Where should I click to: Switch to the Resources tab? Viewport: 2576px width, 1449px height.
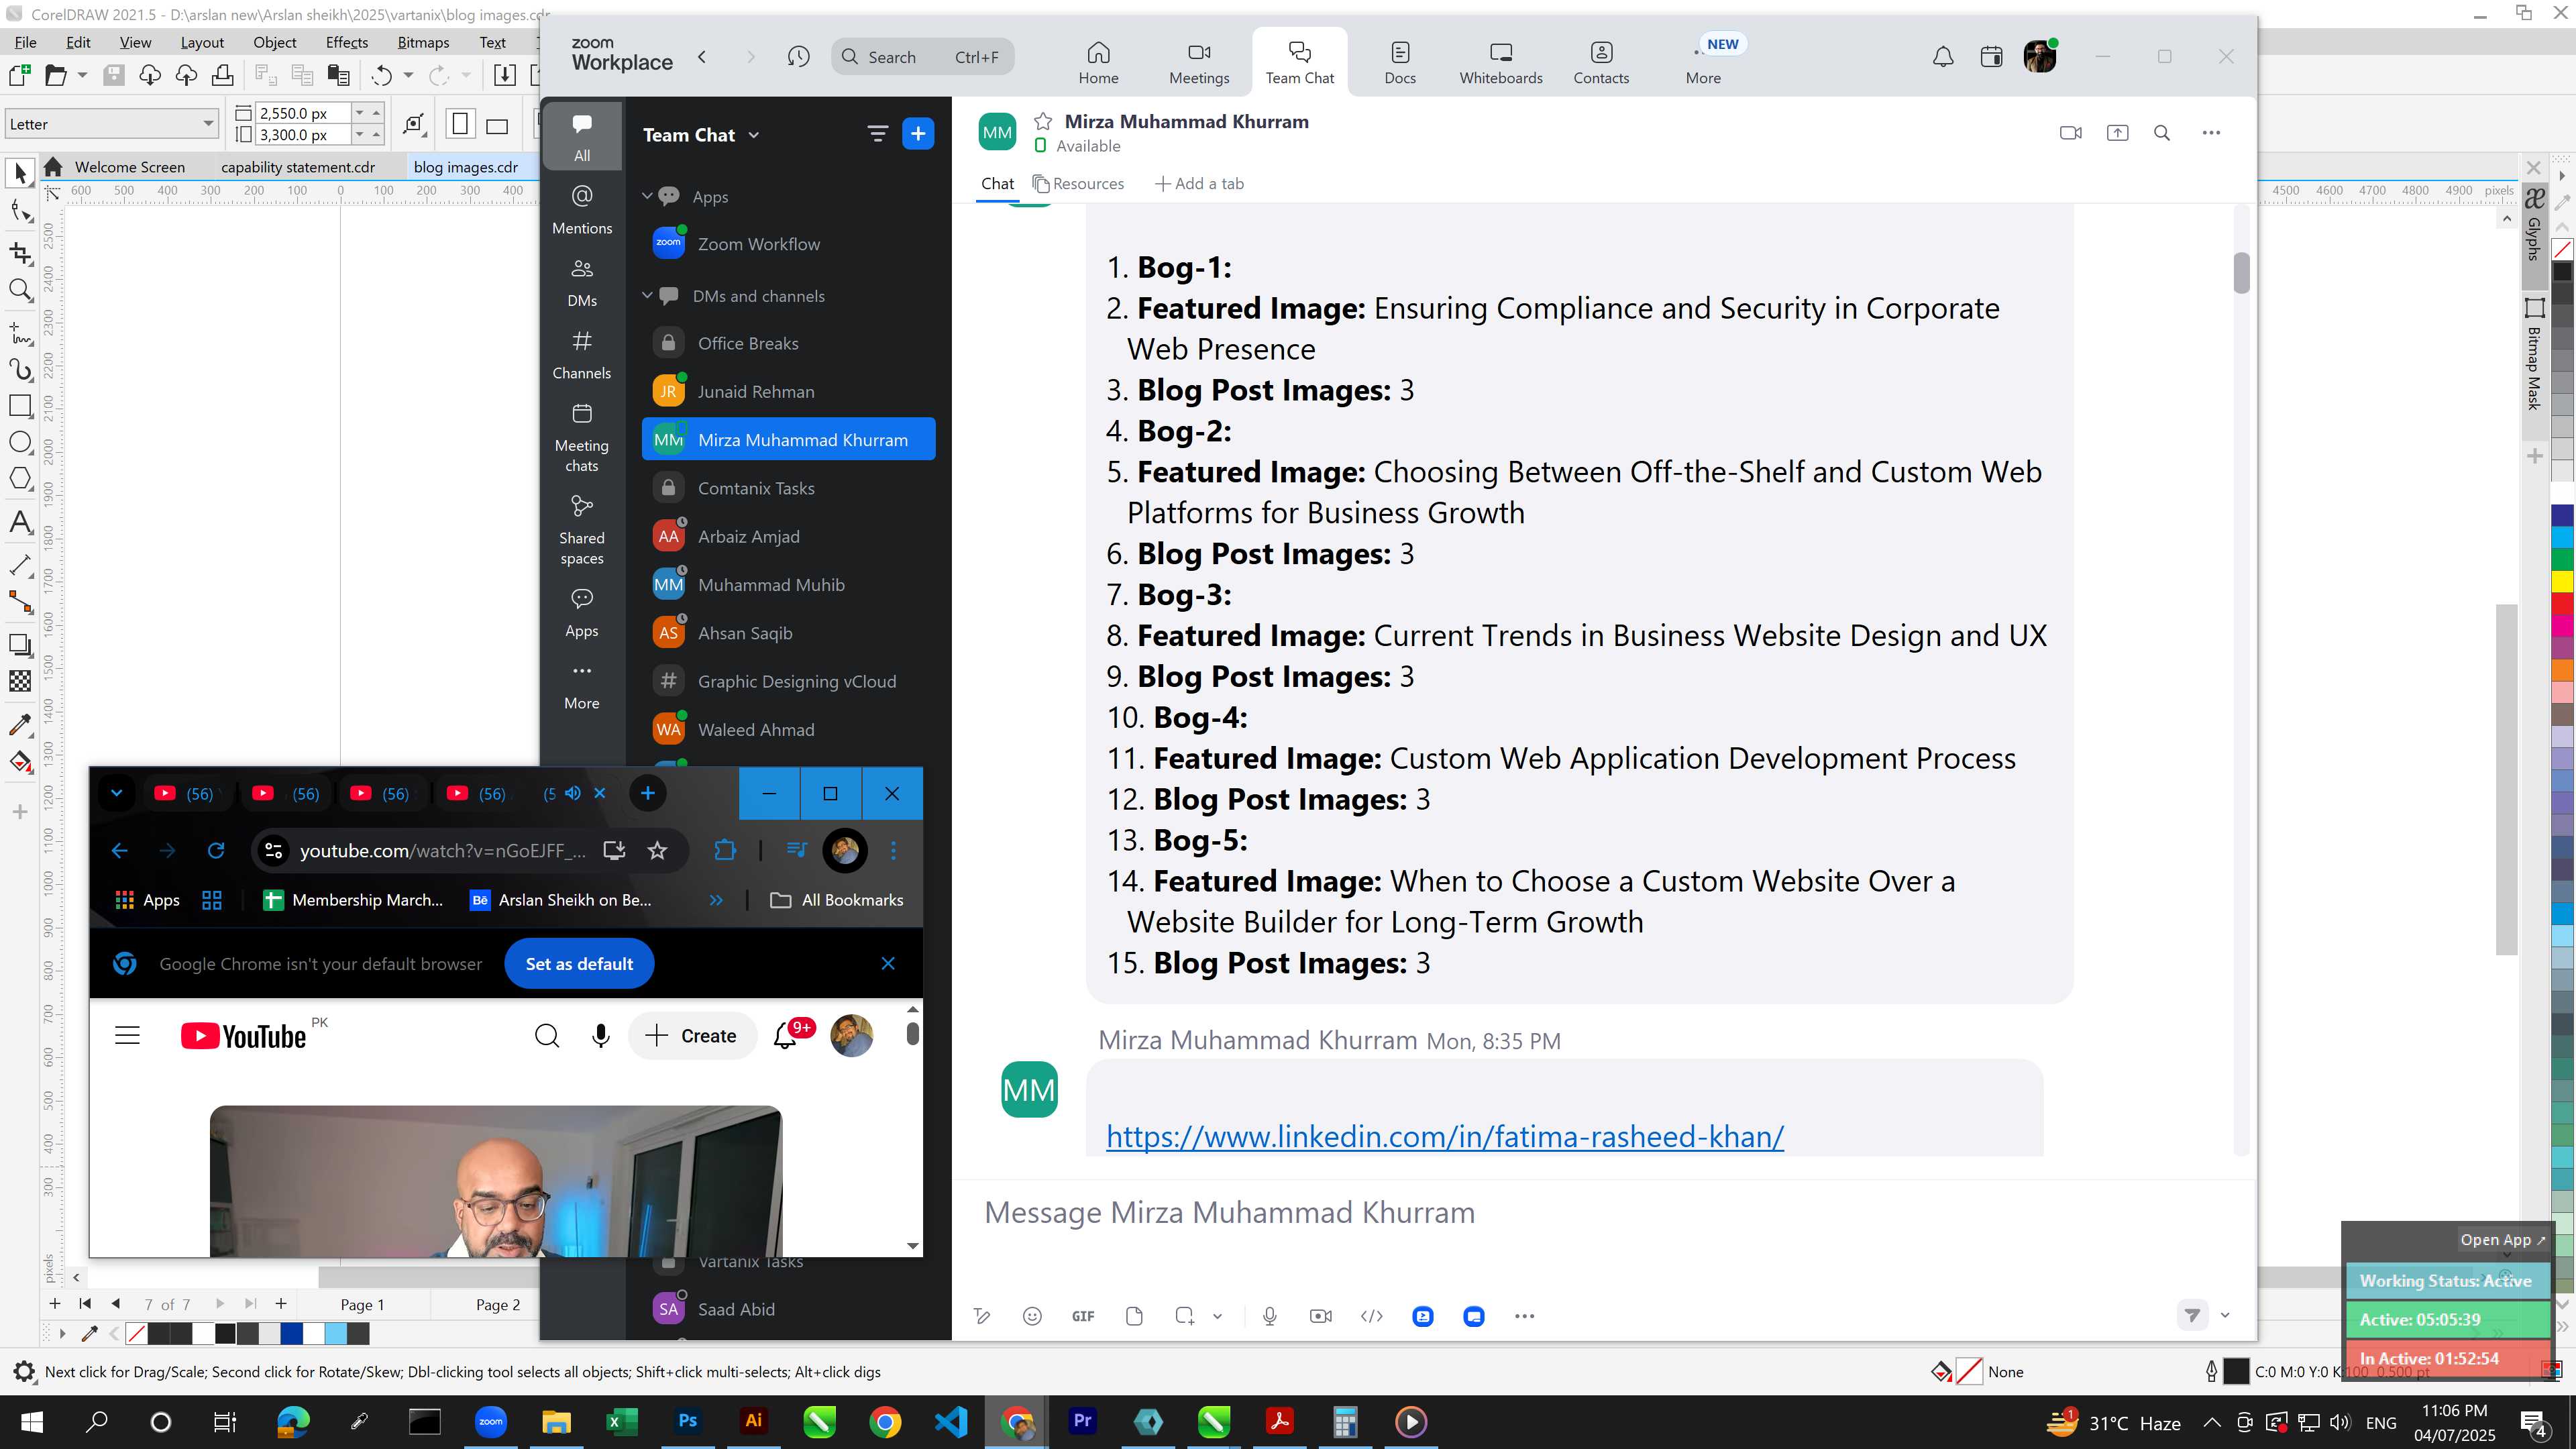[x=1078, y=184]
